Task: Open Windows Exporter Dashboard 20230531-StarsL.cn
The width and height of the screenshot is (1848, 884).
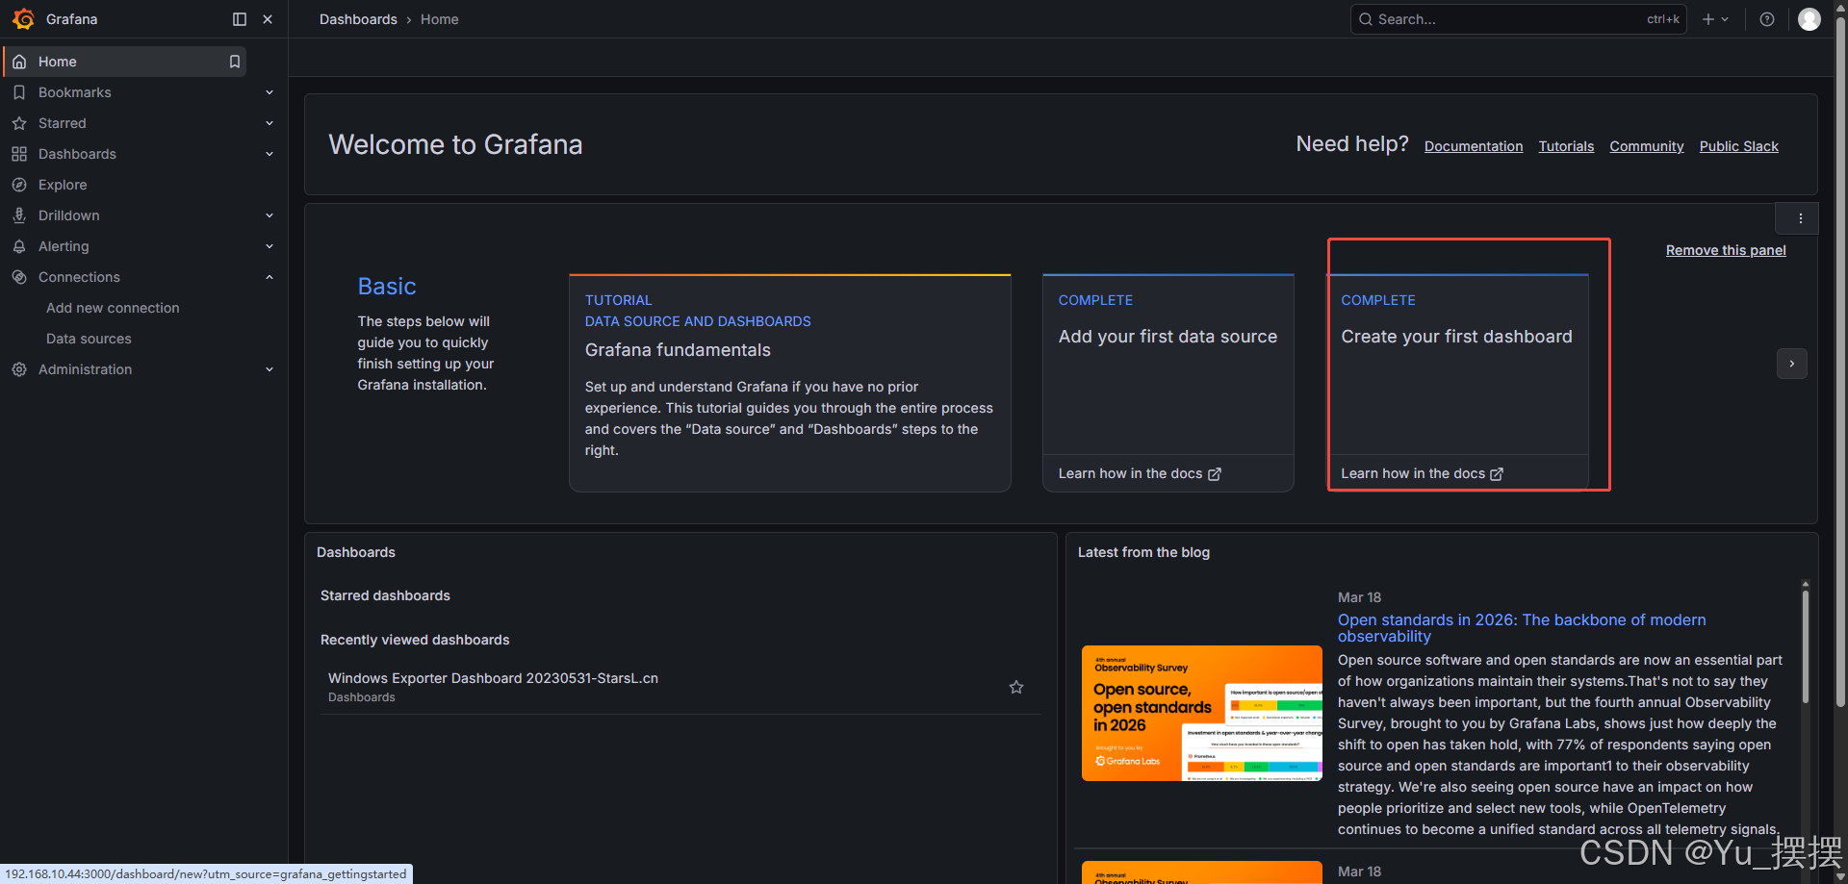Action: (493, 678)
